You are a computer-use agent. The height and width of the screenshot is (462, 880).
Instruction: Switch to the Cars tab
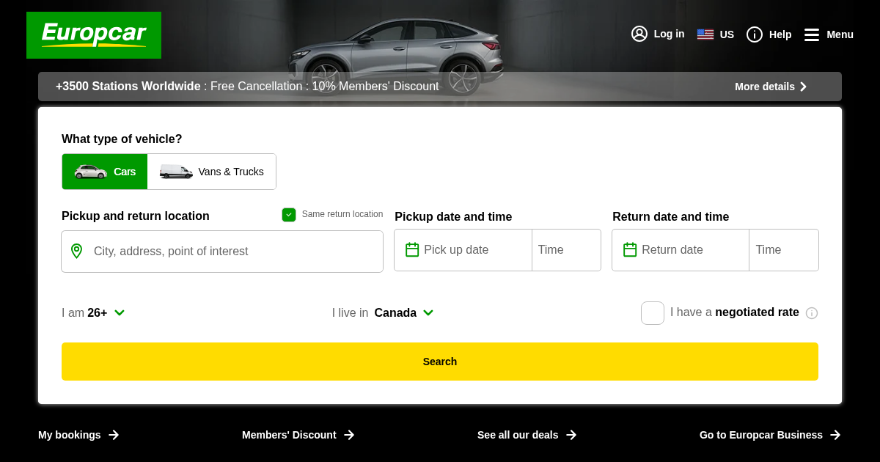point(105,172)
